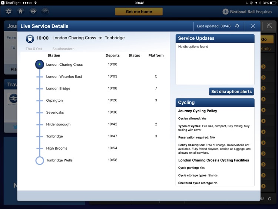This screenshot has width=278, height=209.
Task: Click the Service Updates panel header
Action: 215,38
